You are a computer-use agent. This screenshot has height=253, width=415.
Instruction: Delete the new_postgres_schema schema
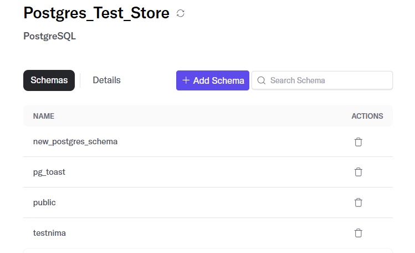click(358, 141)
